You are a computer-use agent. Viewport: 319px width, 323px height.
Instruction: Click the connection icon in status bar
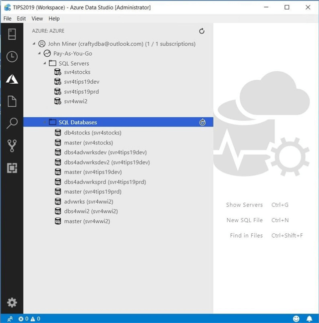click(10, 319)
